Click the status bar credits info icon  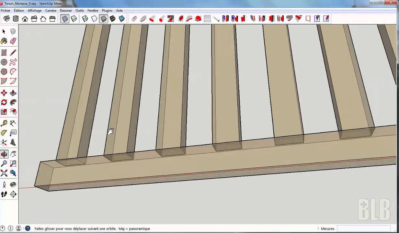click(x=10, y=228)
